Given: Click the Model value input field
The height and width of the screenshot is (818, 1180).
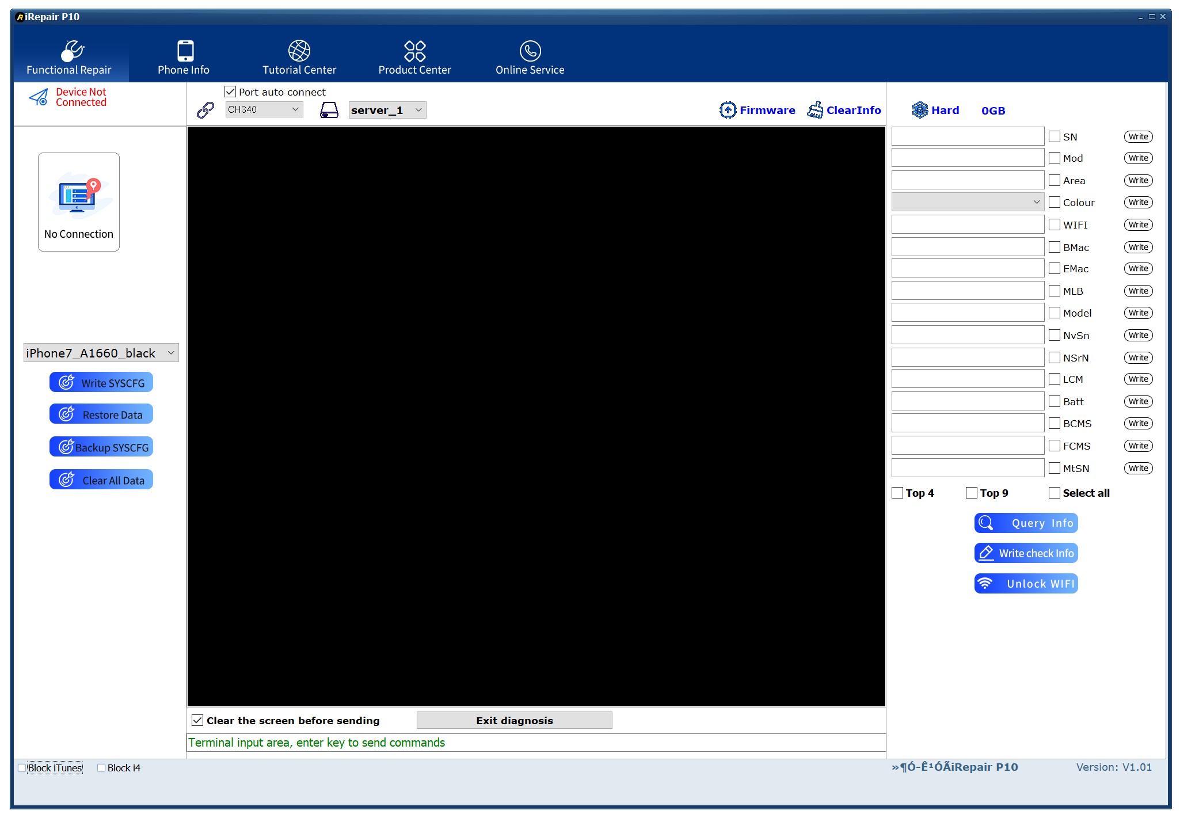Looking at the screenshot, I should tap(968, 313).
